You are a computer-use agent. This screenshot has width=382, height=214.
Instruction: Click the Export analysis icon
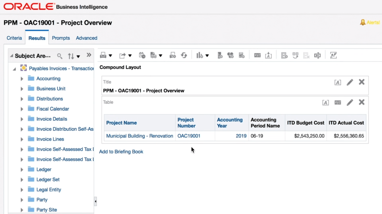(x=122, y=55)
